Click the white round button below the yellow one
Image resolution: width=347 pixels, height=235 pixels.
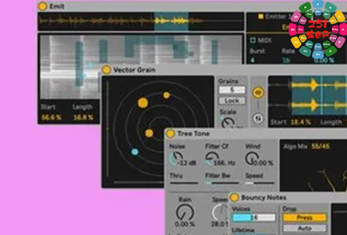(x=257, y=118)
